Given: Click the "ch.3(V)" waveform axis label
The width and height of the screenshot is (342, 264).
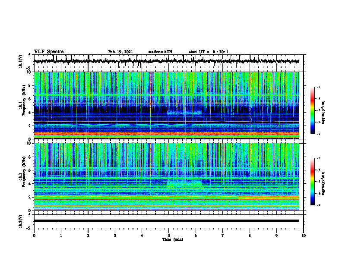Looking at the screenshot, I should [20, 222].
